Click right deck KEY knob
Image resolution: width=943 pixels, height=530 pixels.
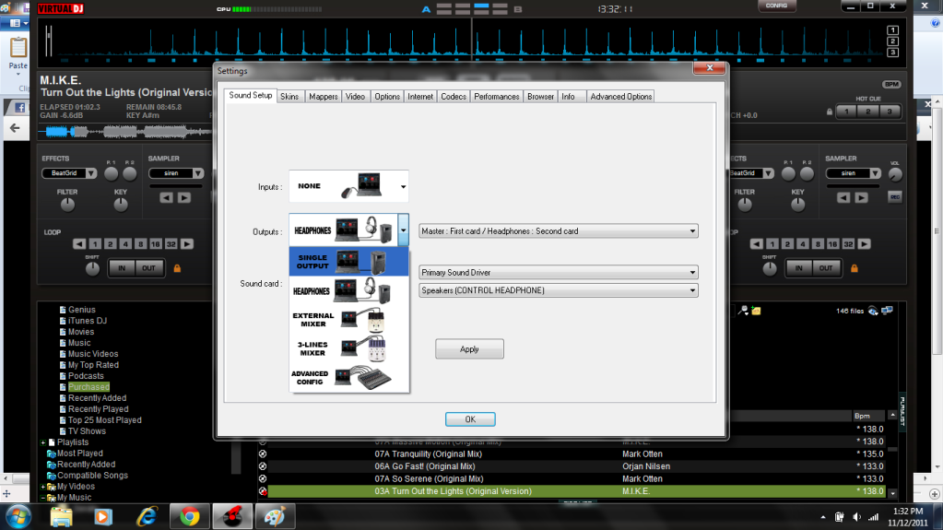[x=797, y=205]
